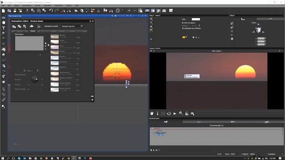Click the cloud direction dial

point(35,79)
